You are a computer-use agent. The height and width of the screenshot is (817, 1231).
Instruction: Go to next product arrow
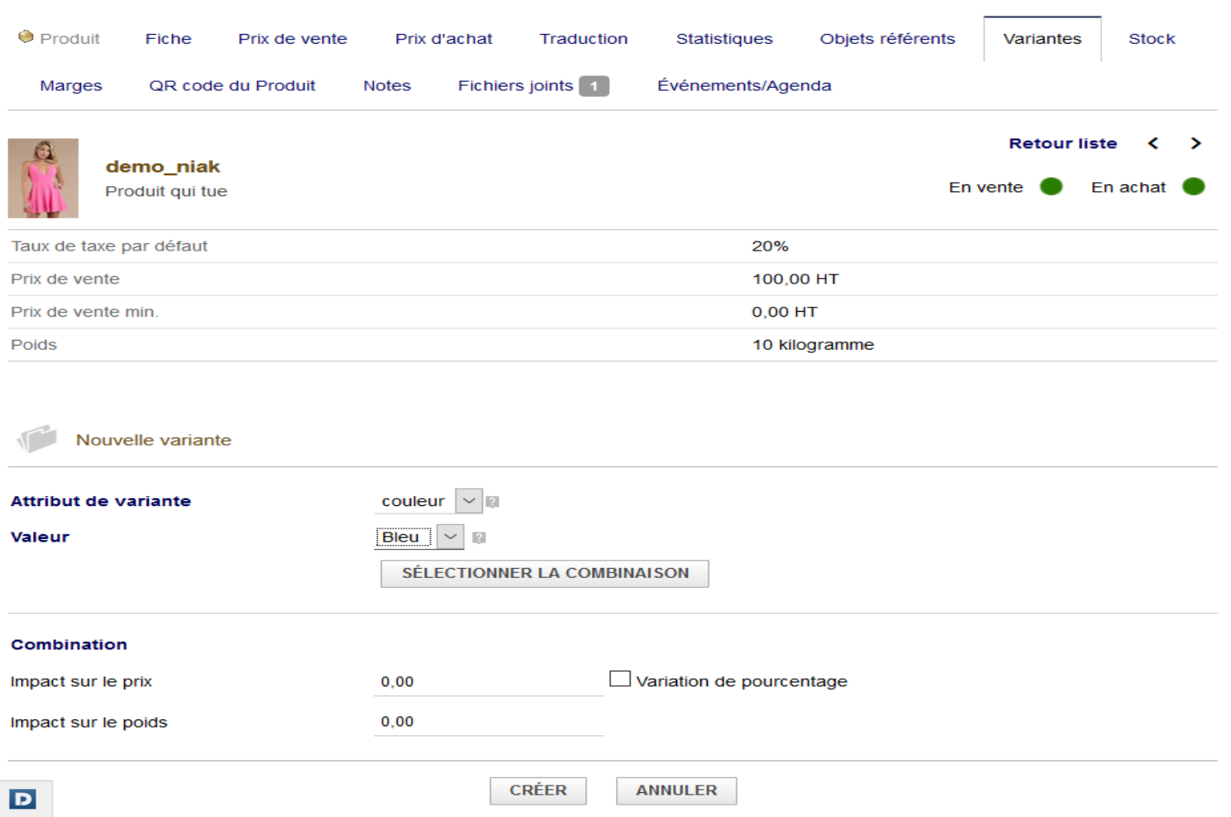click(1195, 143)
